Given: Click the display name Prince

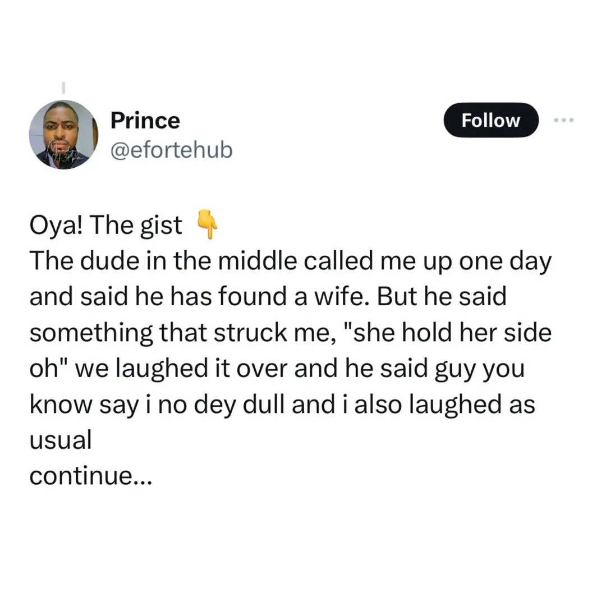Looking at the screenshot, I should tap(145, 120).
